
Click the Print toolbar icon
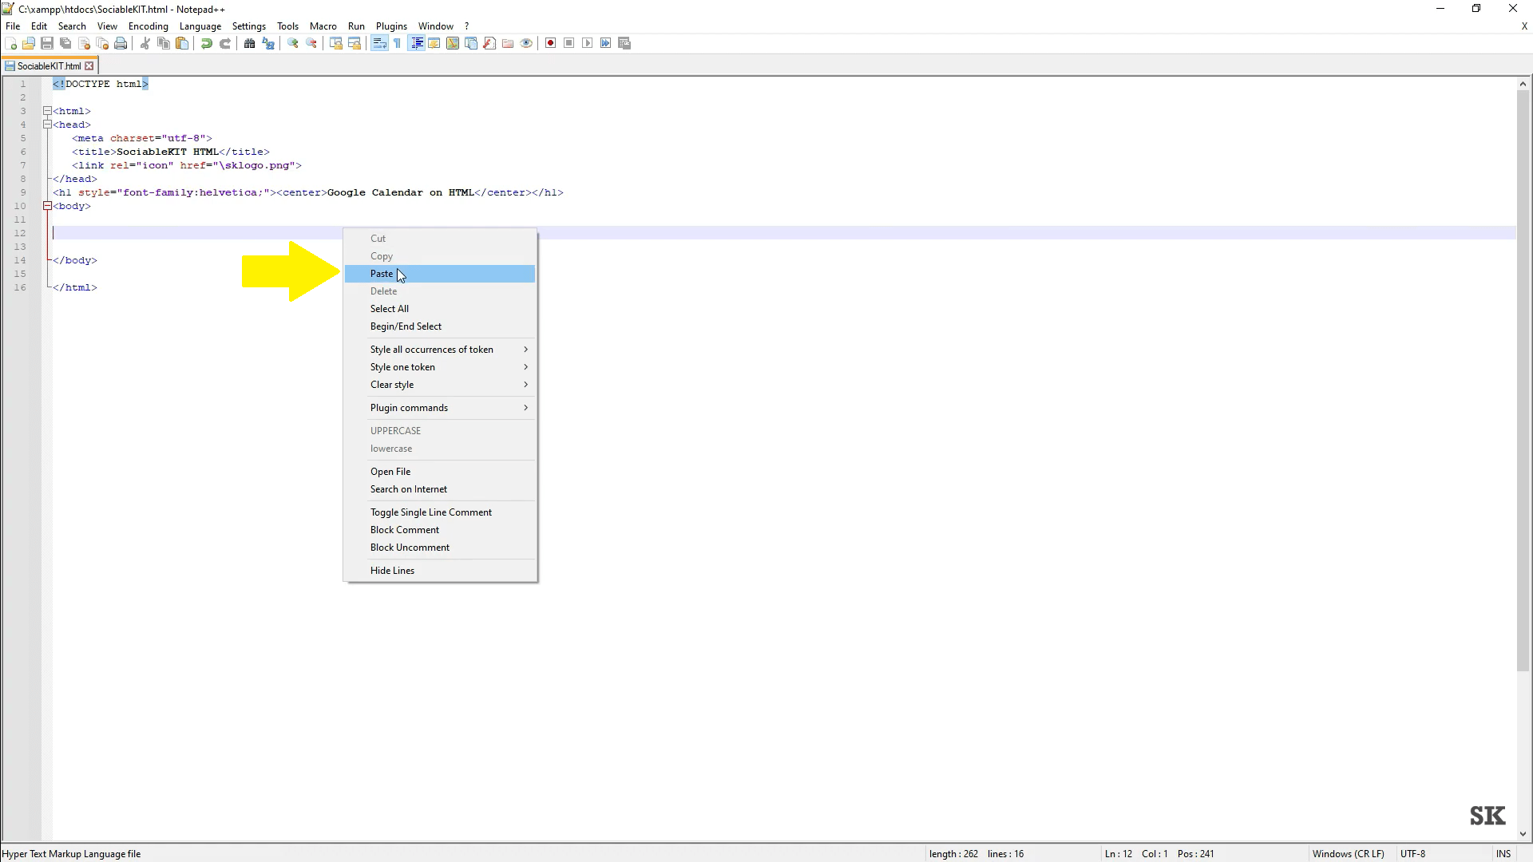coord(121,43)
